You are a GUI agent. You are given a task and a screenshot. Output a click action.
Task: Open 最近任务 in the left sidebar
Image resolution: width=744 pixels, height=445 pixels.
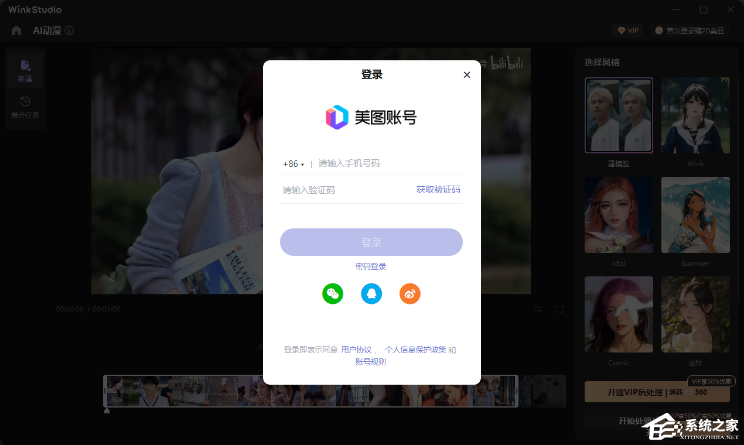[25, 107]
